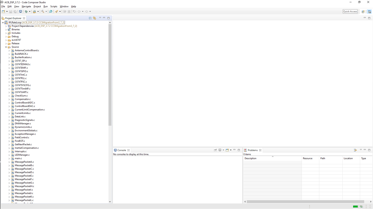373x209 pixels.
Task: Click the blue monitor terminal toolbar icon
Action: pyautogui.click(x=20, y=11)
